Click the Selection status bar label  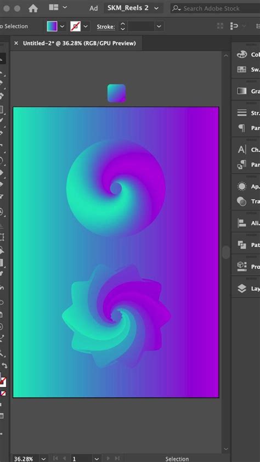(177, 459)
